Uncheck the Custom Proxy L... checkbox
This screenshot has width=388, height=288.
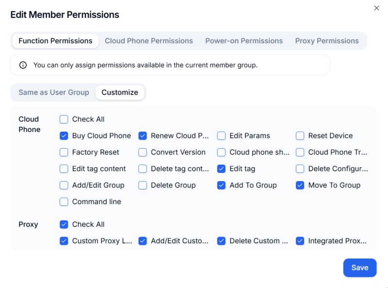64,241
